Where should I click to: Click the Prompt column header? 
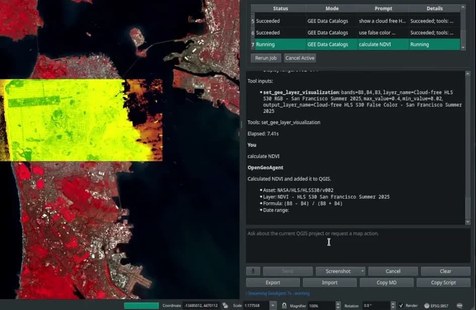coord(383,9)
